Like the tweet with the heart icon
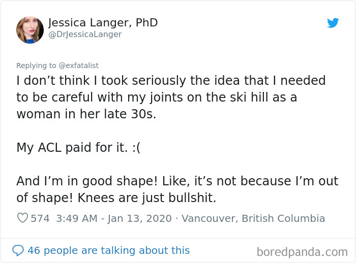The height and width of the screenshot is (263, 356). [22, 218]
